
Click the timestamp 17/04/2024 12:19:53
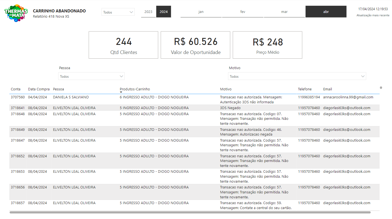click(x=373, y=9)
